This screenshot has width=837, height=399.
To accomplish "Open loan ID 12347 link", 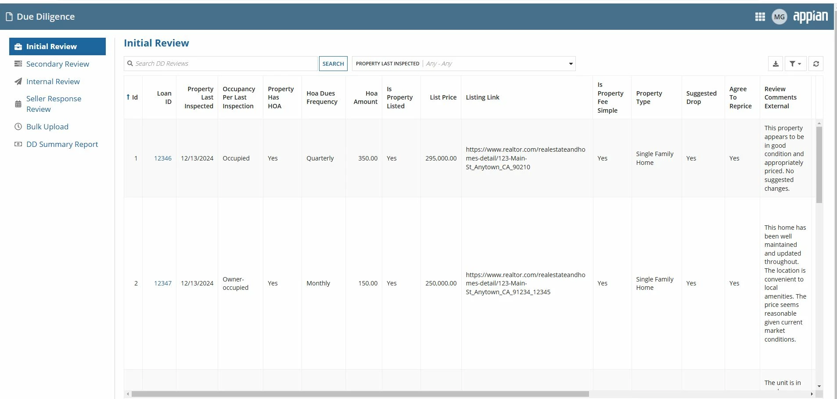I will click(x=163, y=283).
